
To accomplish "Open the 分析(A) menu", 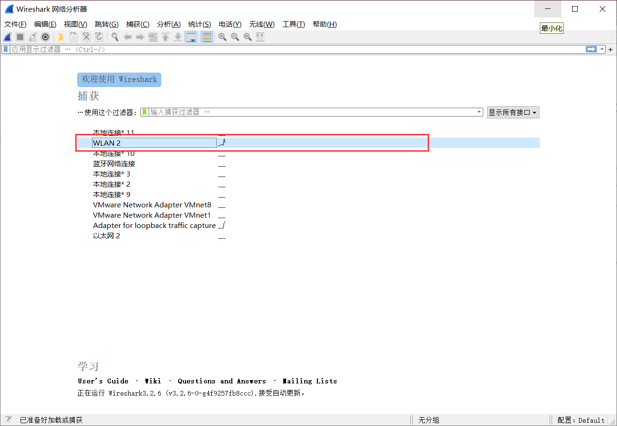I will click(169, 24).
